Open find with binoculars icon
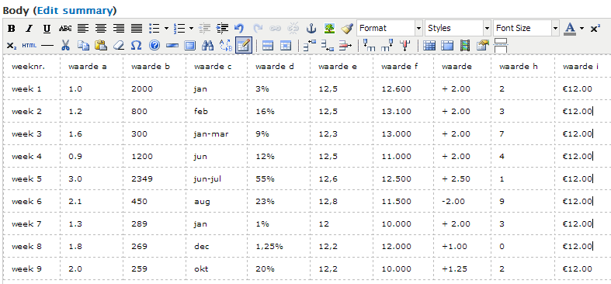 pos(208,46)
